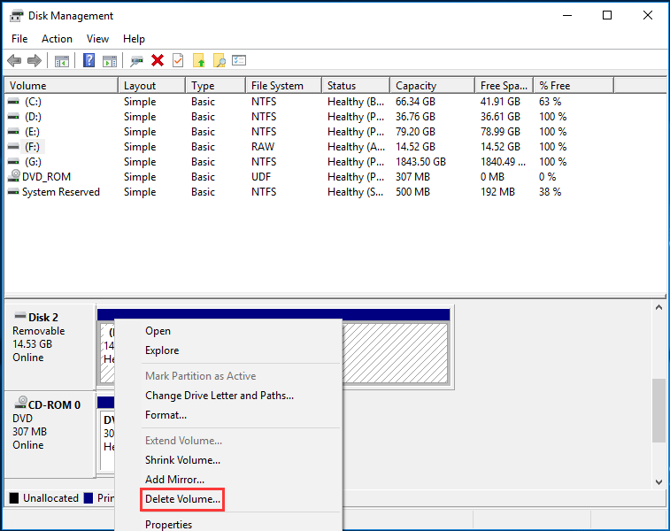670x531 pixels.
Task: Click the Help question mark icon
Action: coord(89,60)
